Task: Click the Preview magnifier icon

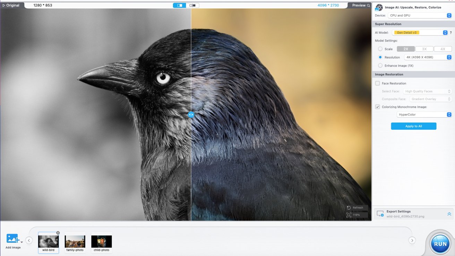Action: pyautogui.click(x=368, y=5)
